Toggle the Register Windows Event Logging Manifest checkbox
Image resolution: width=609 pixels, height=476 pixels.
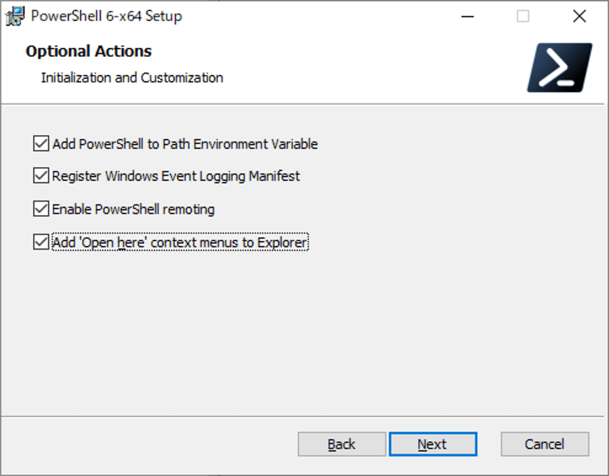click(41, 176)
